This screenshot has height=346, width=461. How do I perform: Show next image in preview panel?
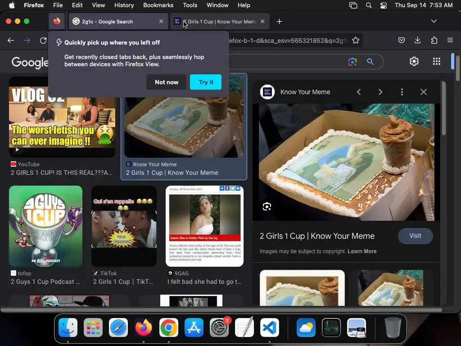380,92
